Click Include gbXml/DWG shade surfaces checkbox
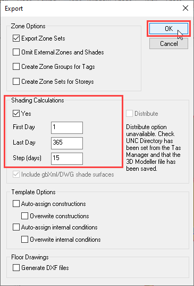The image size is (194, 286). point(16,174)
